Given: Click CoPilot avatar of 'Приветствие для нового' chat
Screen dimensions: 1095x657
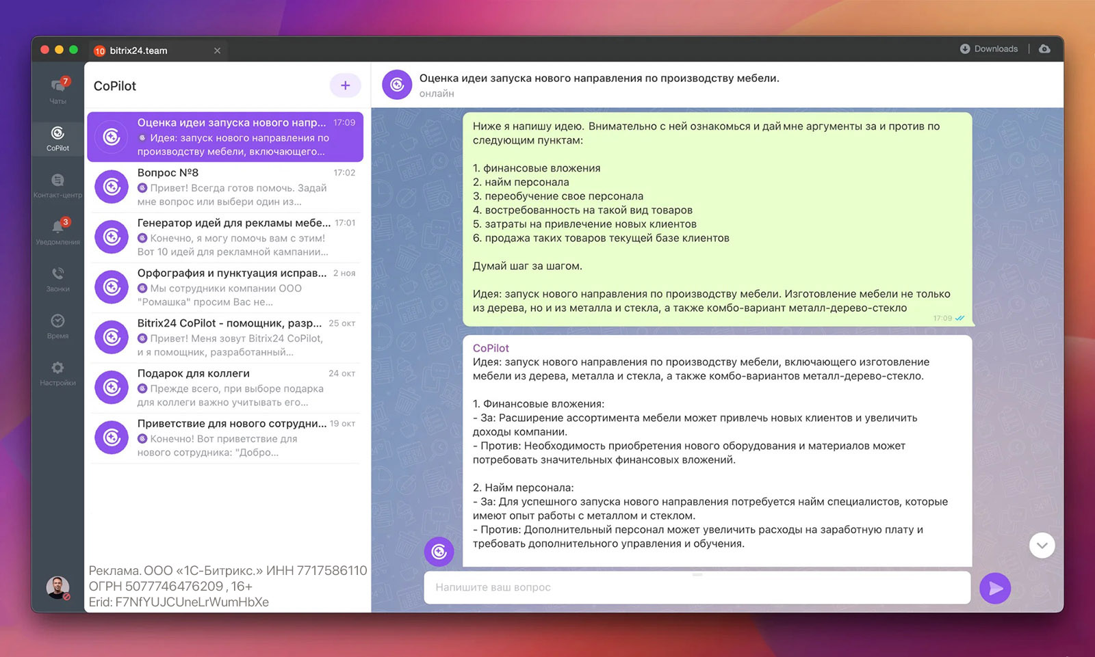Looking at the screenshot, I should click(112, 438).
